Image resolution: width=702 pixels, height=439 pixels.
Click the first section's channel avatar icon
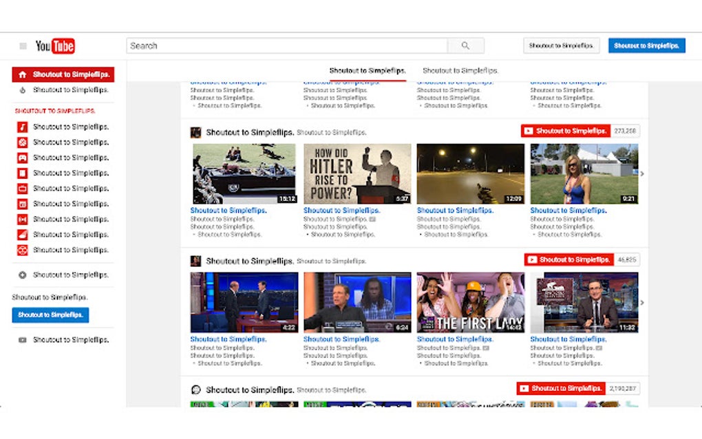coord(195,132)
